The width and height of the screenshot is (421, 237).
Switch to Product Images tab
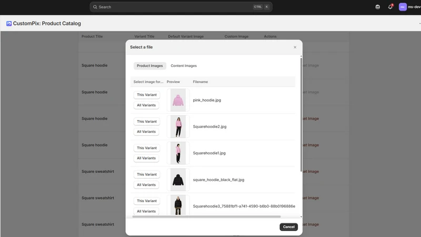[x=150, y=66]
